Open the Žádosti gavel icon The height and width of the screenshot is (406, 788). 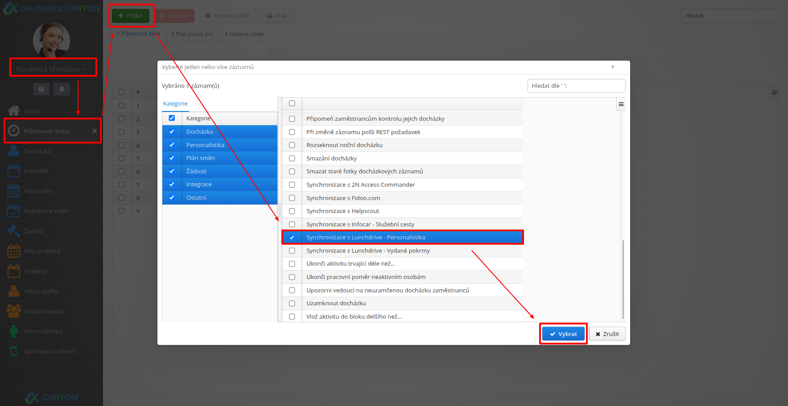(13, 231)
